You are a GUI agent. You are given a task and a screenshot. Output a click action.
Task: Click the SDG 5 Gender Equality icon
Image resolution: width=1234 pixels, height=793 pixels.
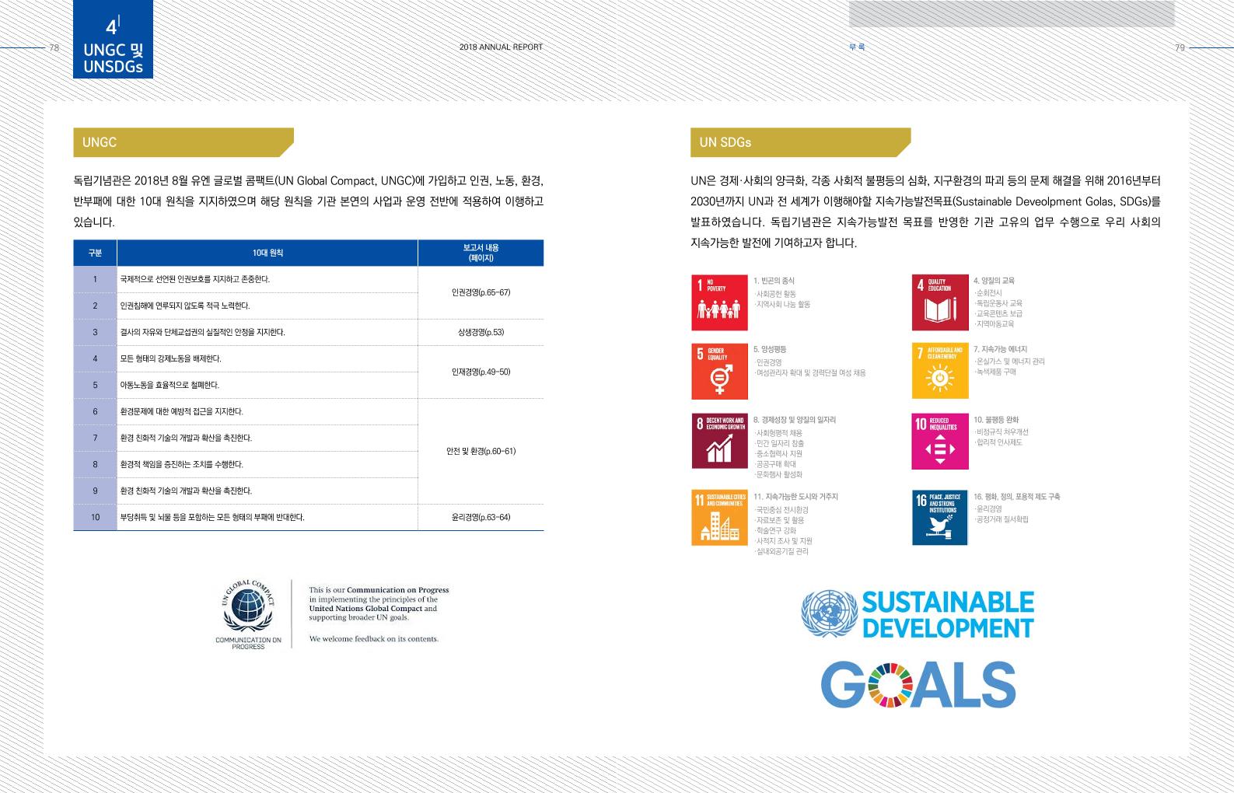pyautogui.click(x=720, y=371)
